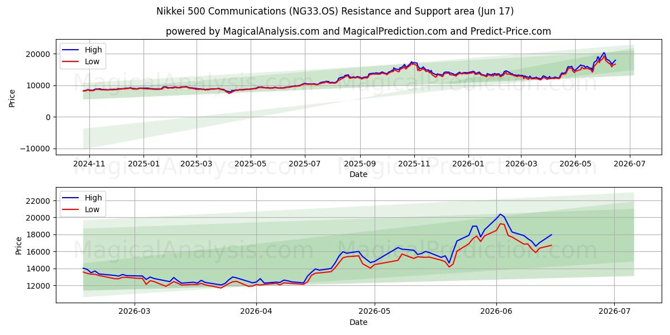Click the 2025-07 tick label on top chart
Viewport: 670px width, 335px height.
pyautogui.click(x=304, y=164)
